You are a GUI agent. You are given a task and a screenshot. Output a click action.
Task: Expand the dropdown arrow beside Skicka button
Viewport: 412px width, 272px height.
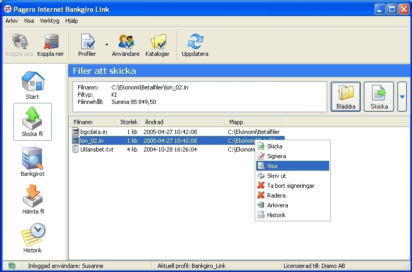tap(402, 97)
